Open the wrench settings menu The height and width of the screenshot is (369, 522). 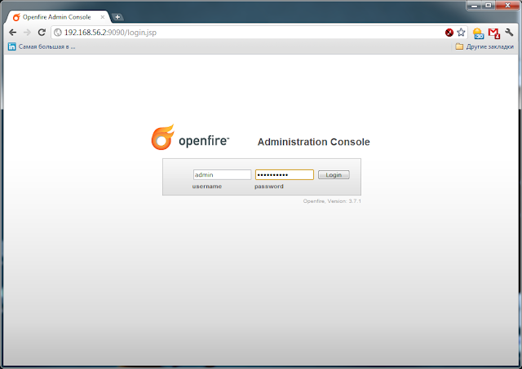tap(509, 33)
